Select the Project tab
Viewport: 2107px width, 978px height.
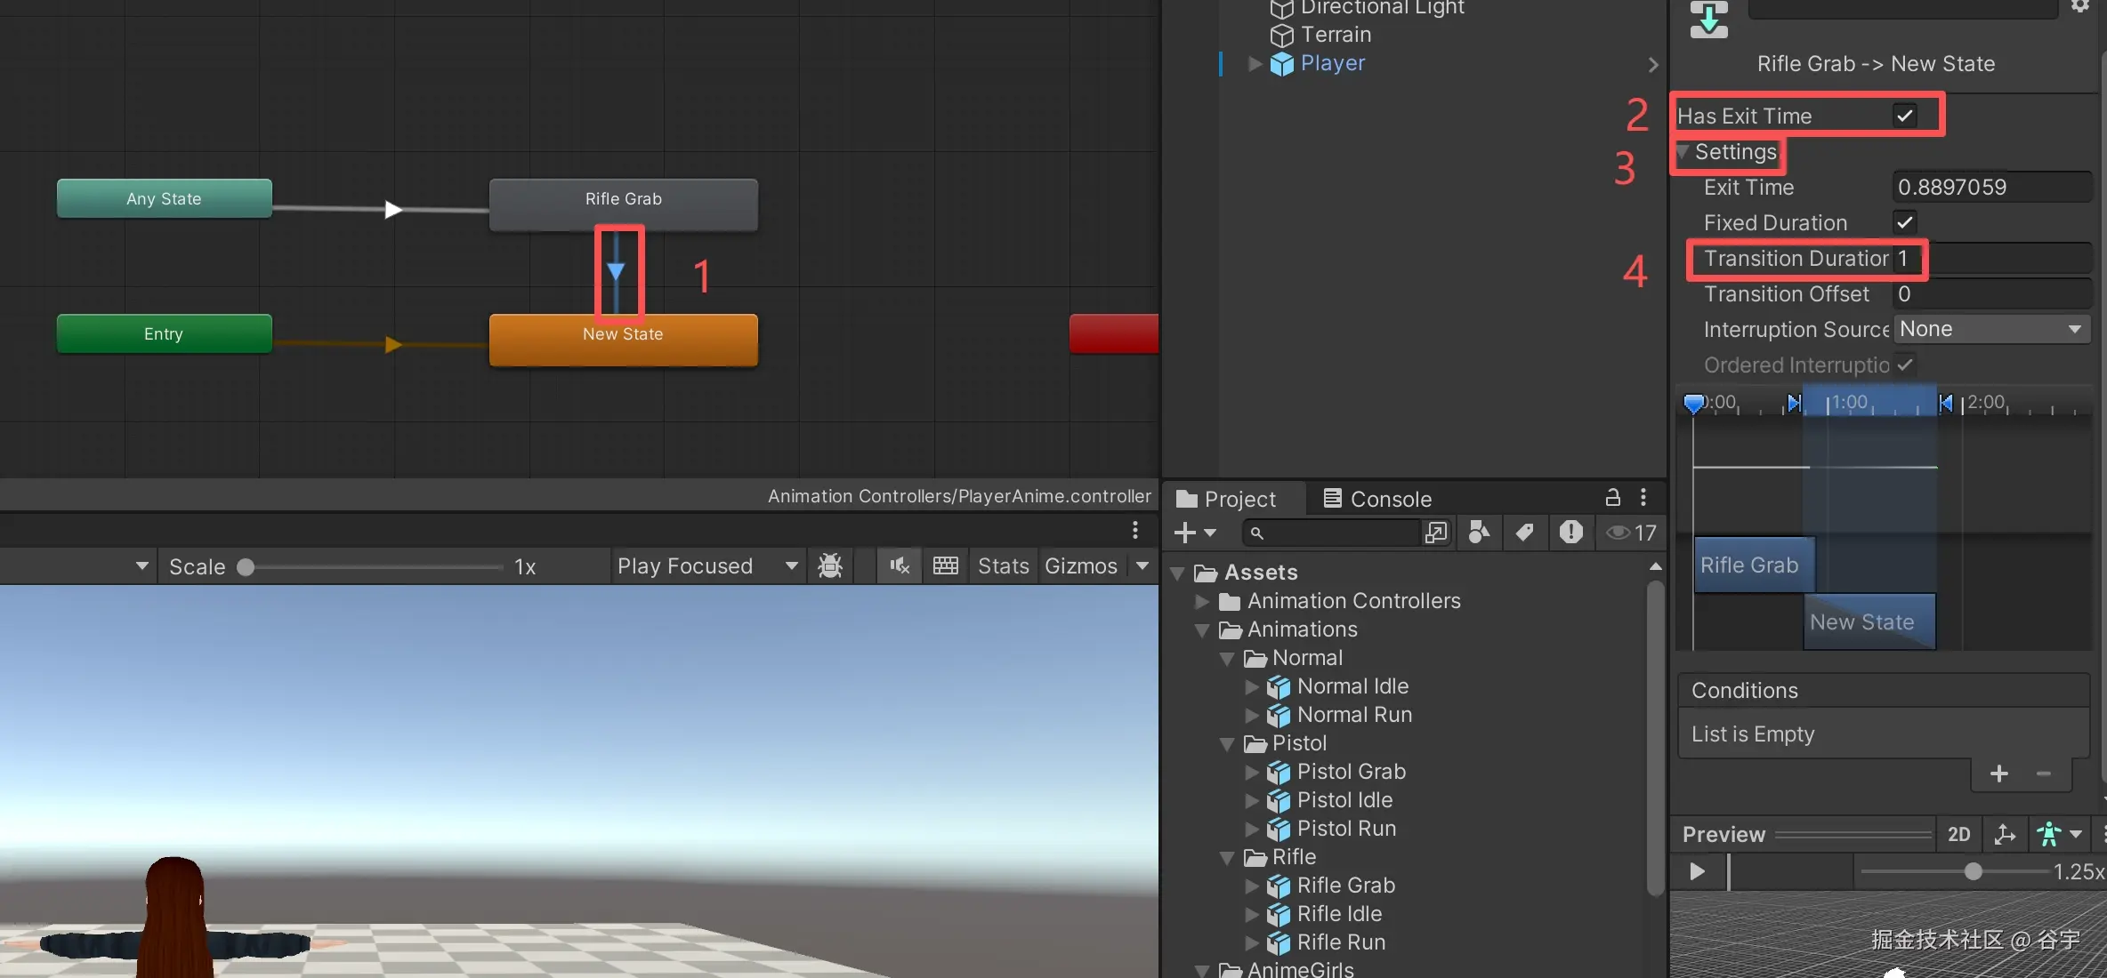click(1226, 499)
